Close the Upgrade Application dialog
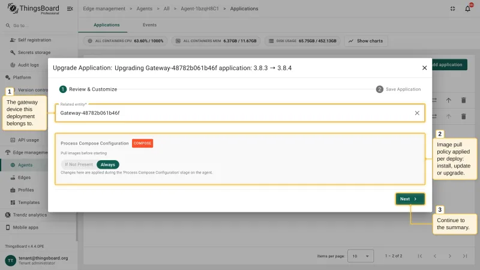The width and height of the screenshot is (480, 270). 424,68
